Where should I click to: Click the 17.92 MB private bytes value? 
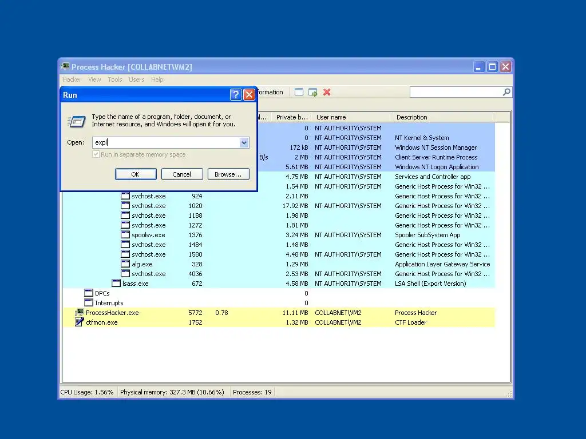point(295,206)
